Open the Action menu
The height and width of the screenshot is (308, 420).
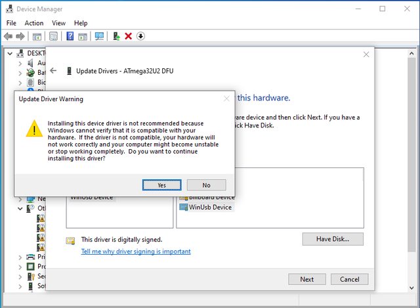(x=34, y=23)
